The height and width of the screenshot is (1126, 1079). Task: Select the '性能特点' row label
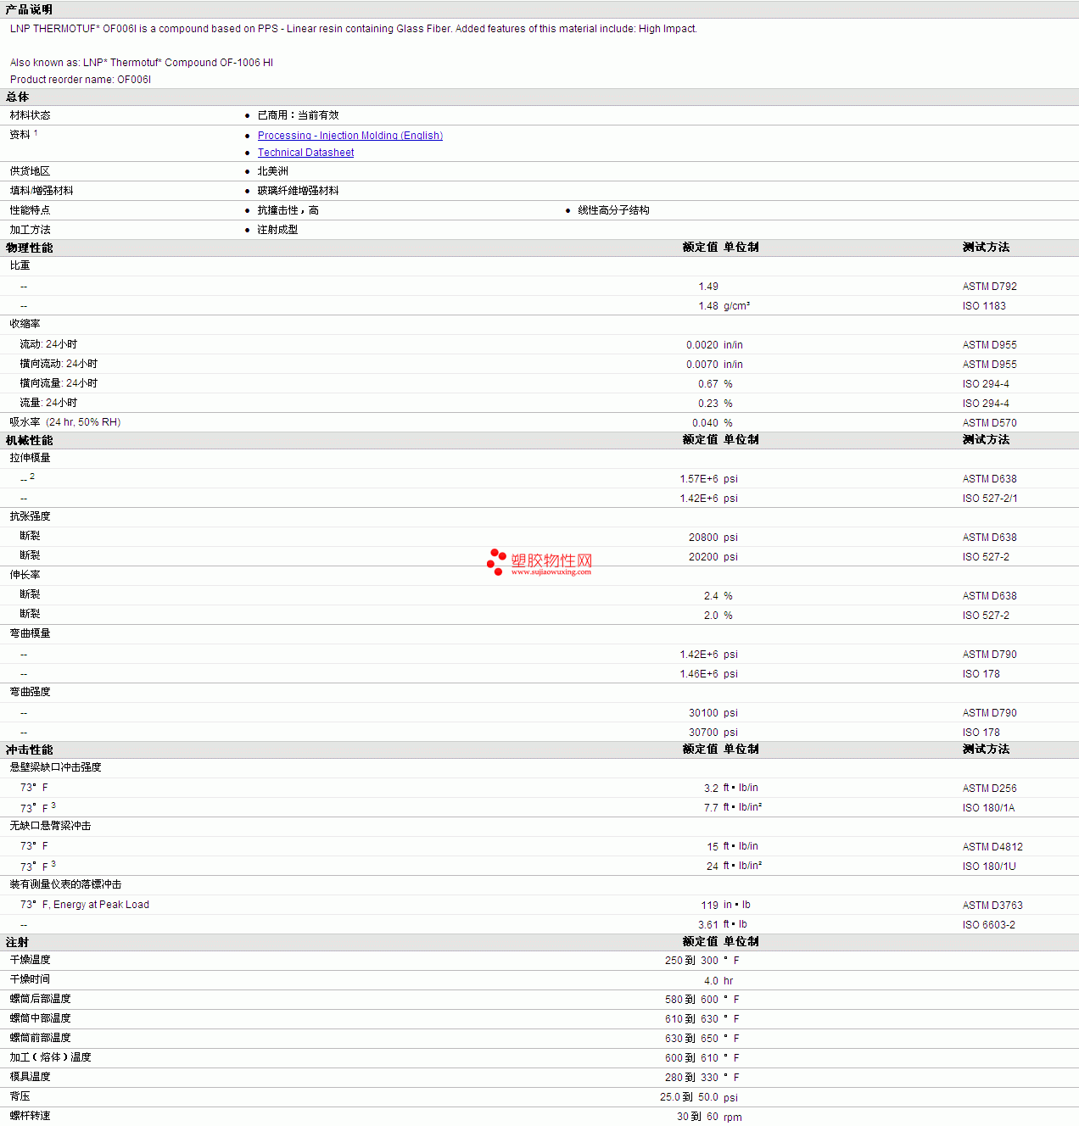click(x=31, y=210)
